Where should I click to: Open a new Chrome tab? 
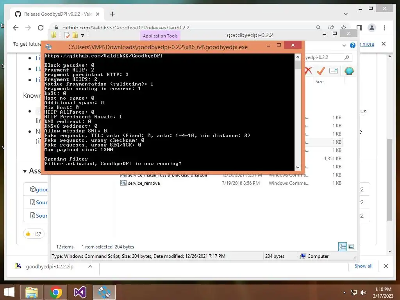point(112,14)
